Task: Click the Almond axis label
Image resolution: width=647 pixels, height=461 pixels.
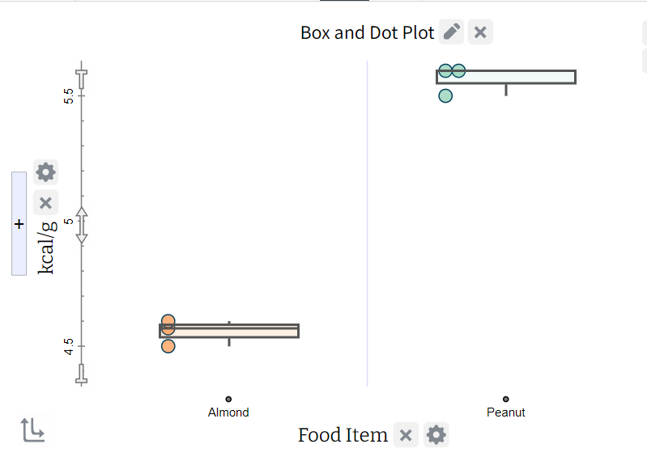Action: (228, 412)
